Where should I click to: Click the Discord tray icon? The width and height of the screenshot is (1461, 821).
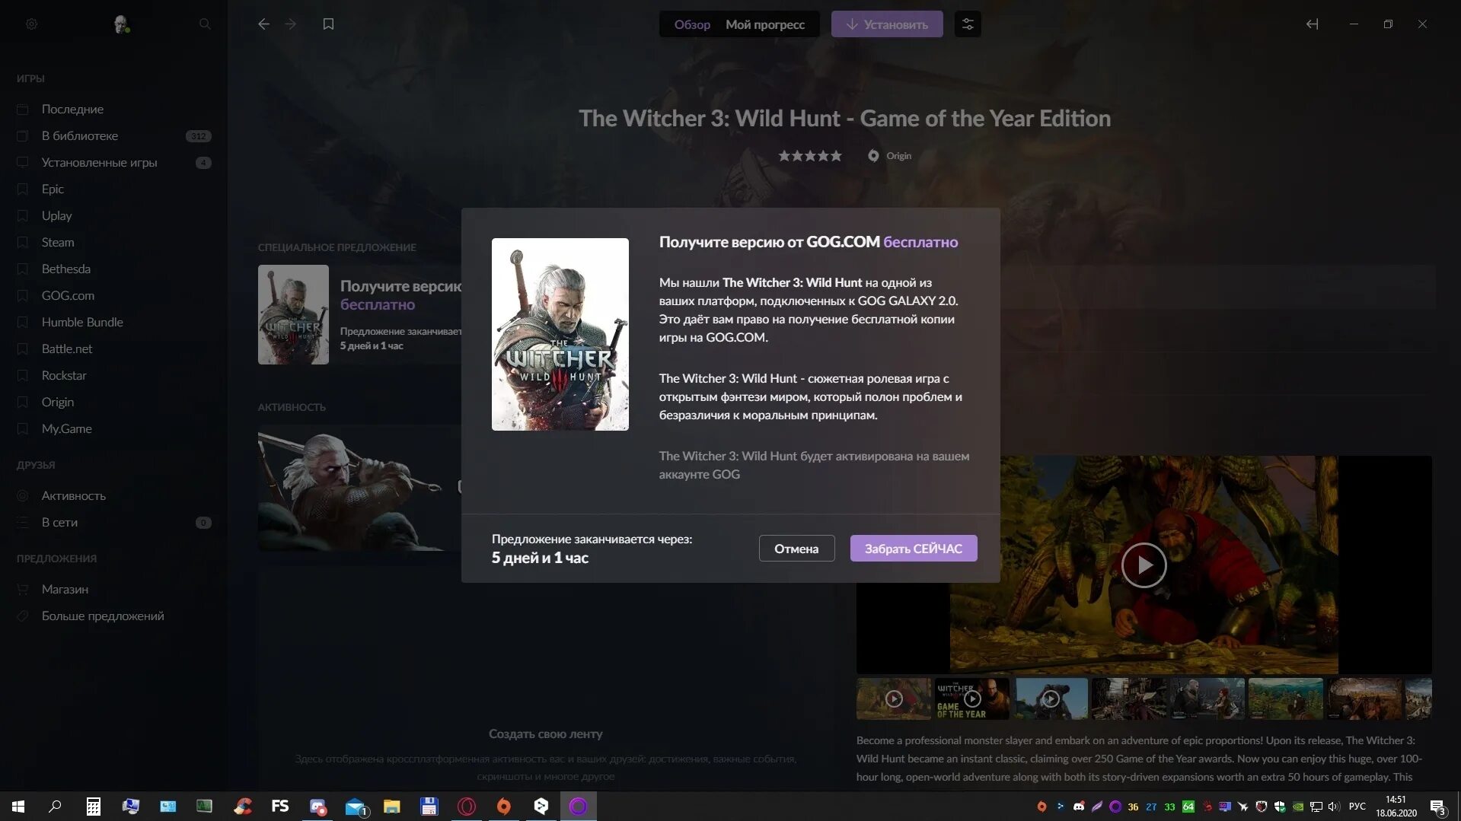tap(1079, 807)
